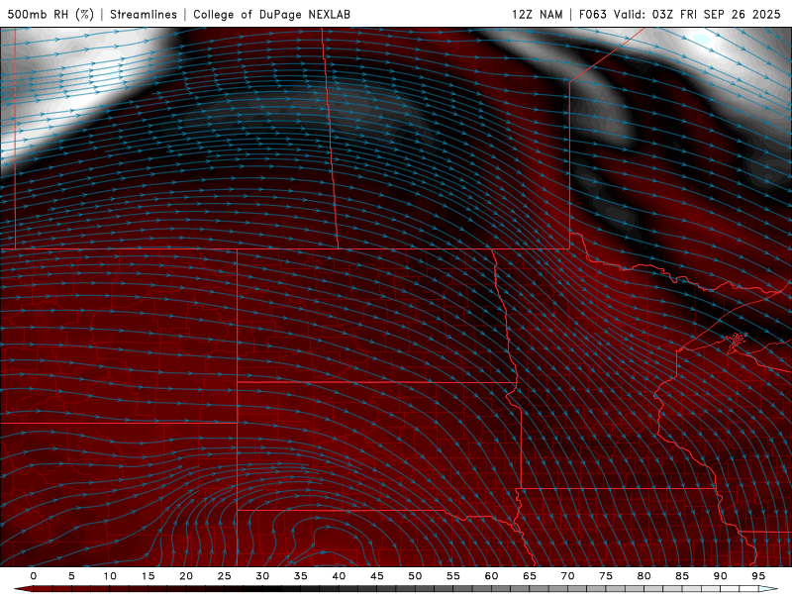Click the '55' colorbar scale label
This screenshot has width=792, height=594.
453,576
